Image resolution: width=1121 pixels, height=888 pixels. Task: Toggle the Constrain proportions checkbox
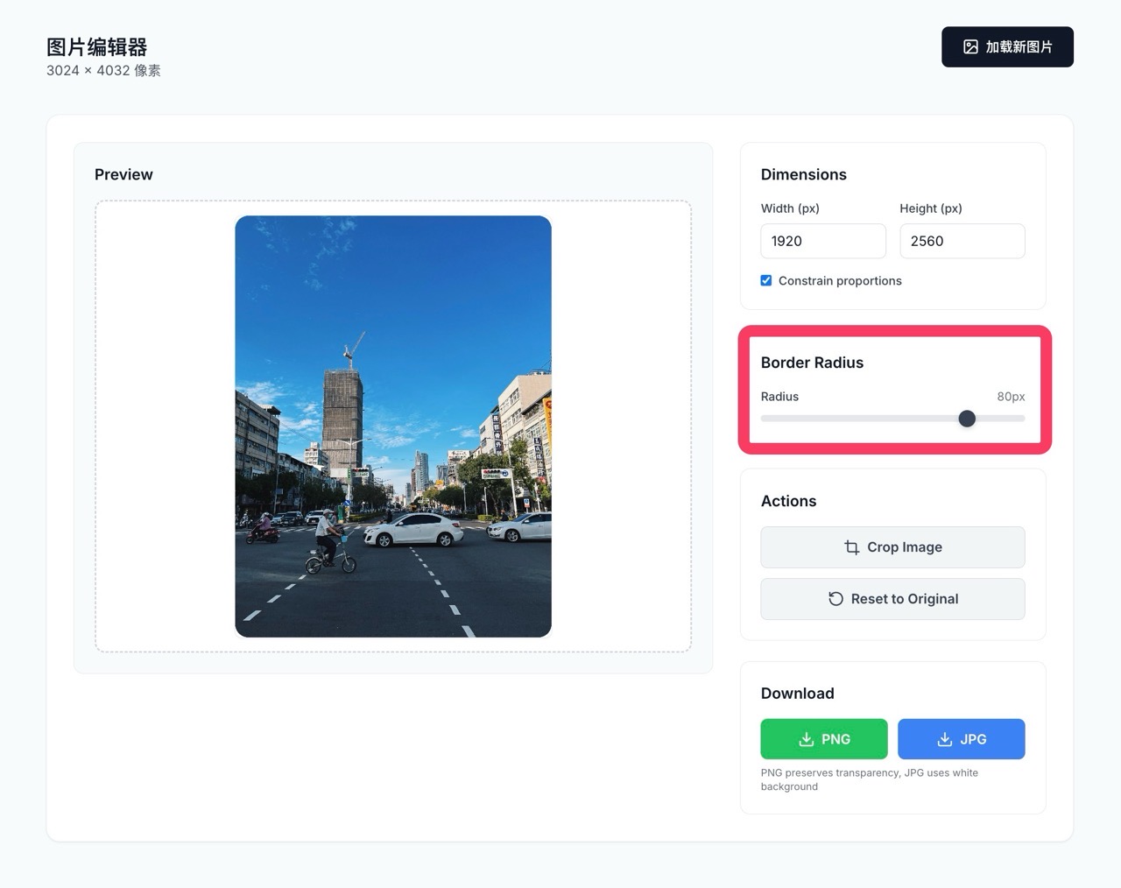(x=766, y=281)
